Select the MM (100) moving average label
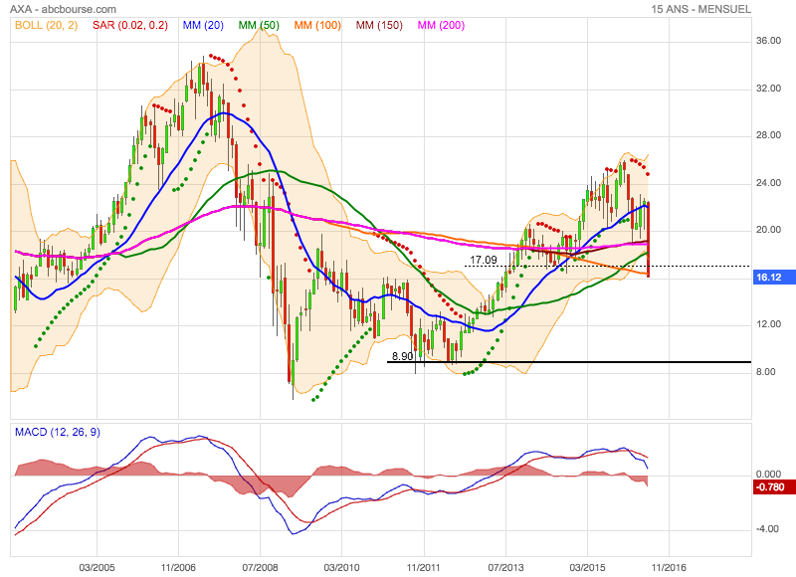Viewport: 796px width, 577px height. (317, 26)
